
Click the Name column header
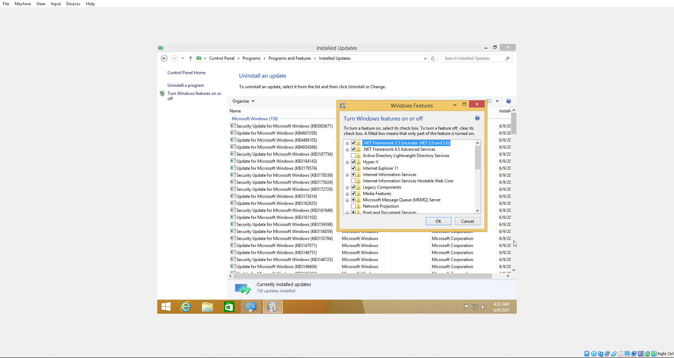tap(235, 111)
